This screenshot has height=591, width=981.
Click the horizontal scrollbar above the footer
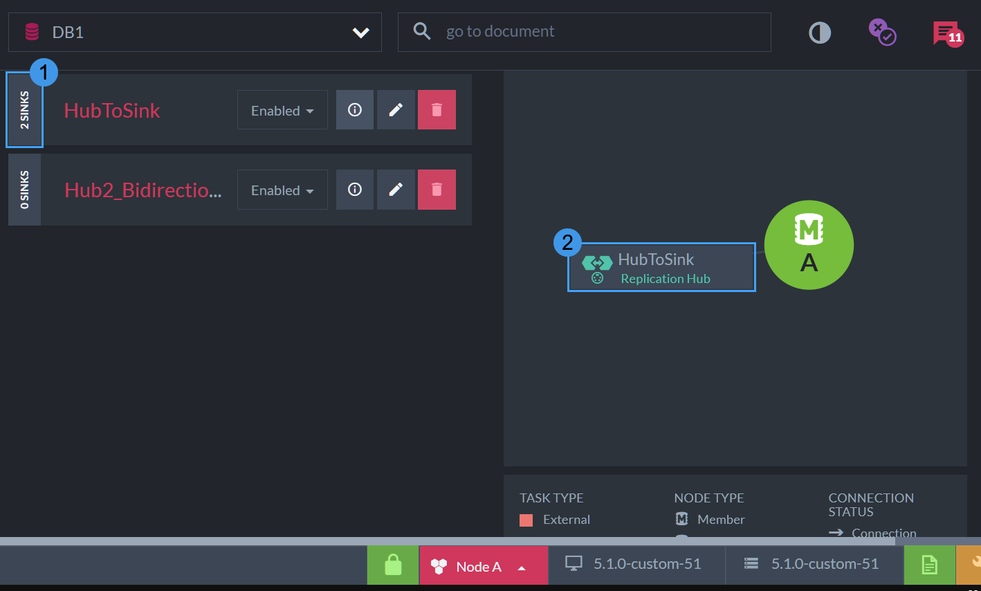point(447,541)
